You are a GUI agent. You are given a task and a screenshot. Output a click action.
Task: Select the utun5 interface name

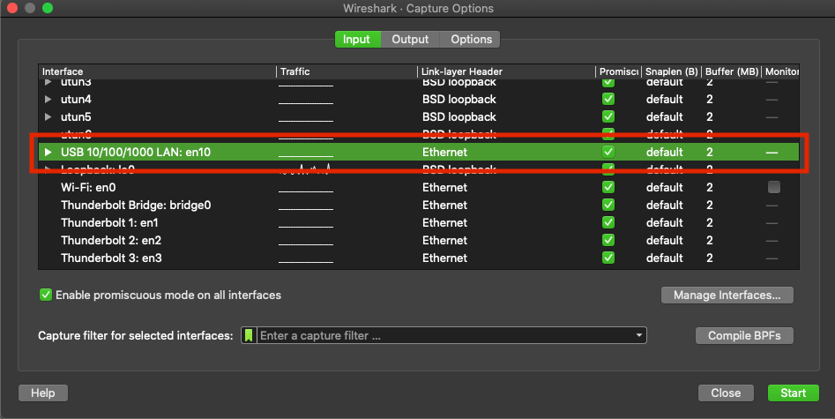(x=76, y=116)
